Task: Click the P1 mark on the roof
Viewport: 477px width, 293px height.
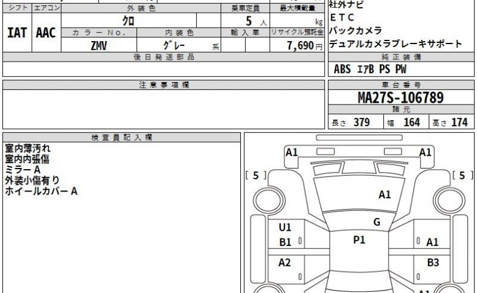Action: point(359,240)
